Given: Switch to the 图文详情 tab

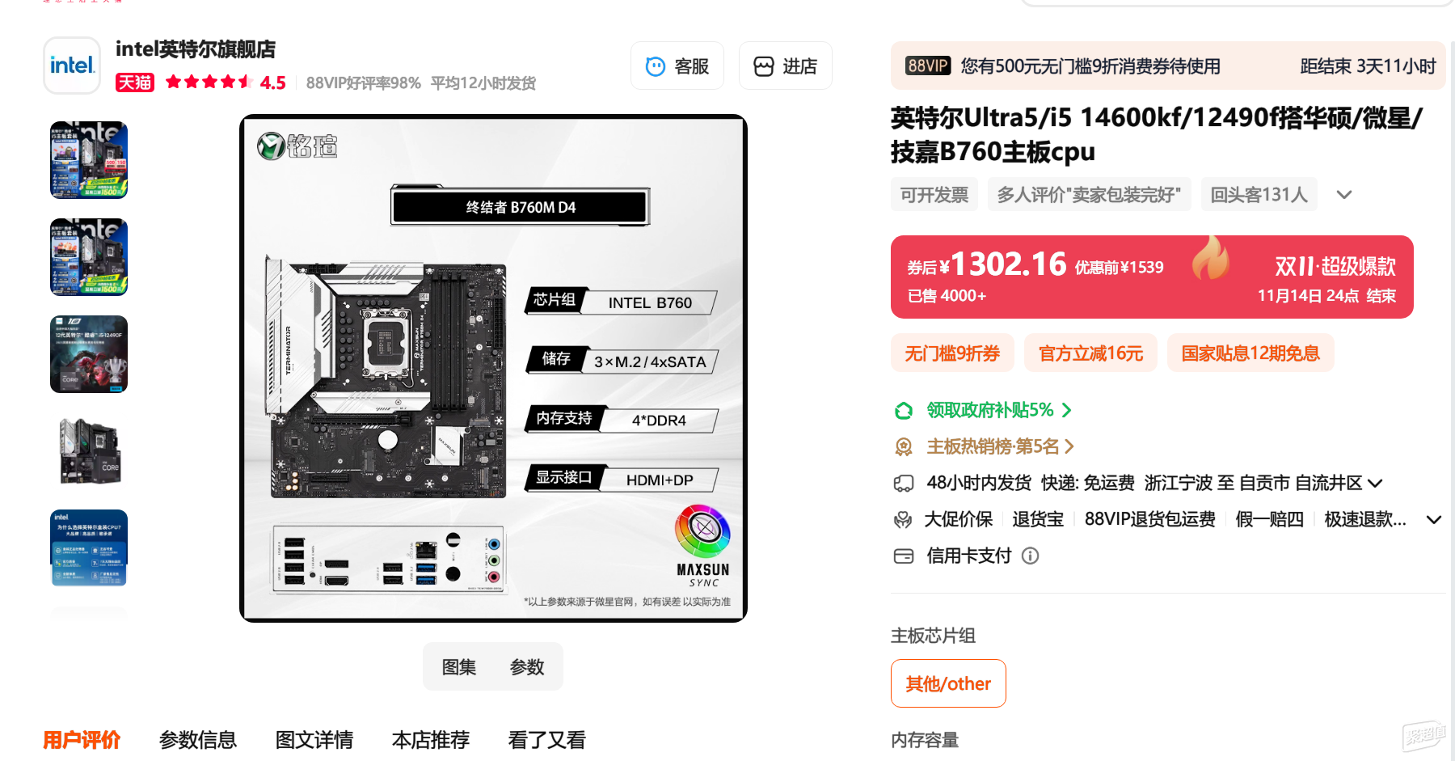Looking at the screenshot, I should pyautogui.click(x=314, y=740).
